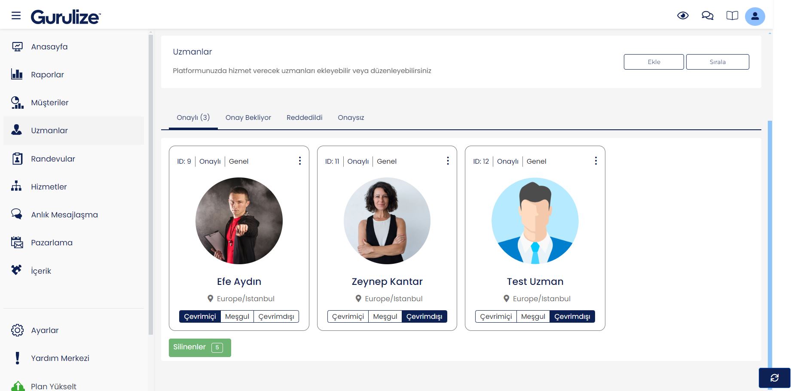Click Zeynep Kantar's profile photo

tap(387, 221)
